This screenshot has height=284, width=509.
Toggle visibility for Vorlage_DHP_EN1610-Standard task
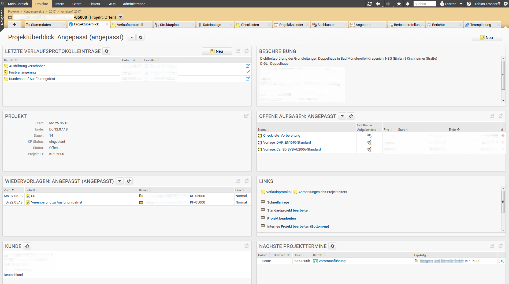[369, 143]
